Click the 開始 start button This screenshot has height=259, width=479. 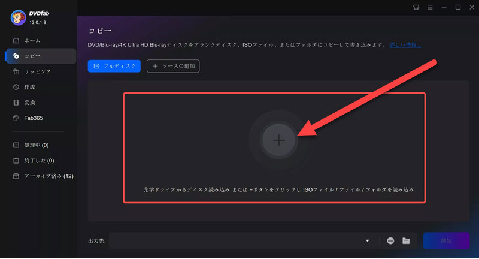(x=446, y=241)
